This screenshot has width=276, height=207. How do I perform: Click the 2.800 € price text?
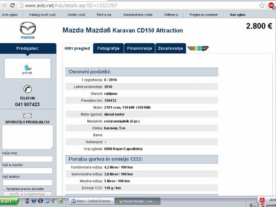tap(259, 26)
